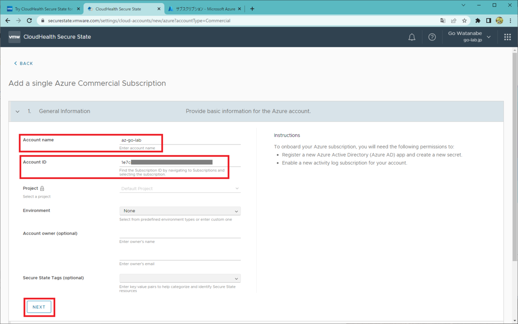Switch to the Microsoft Azure subscription tab
Viewport: 518px width, 324px height.
pos(204,9)
